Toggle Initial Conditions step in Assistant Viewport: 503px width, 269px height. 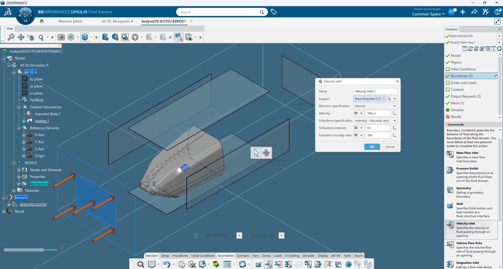[448, 69]
